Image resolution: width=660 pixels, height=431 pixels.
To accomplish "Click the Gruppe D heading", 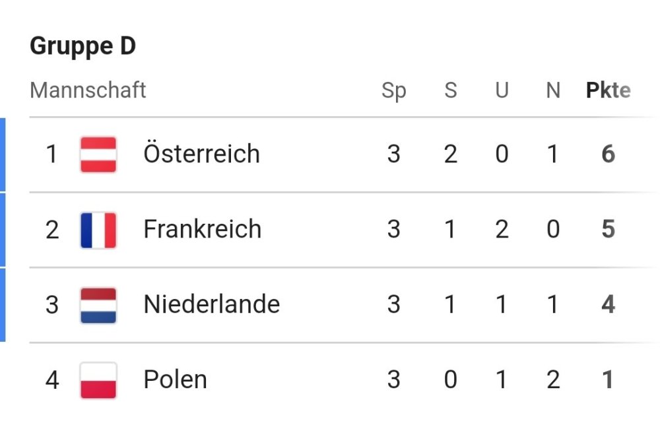I will pos(83,47).
